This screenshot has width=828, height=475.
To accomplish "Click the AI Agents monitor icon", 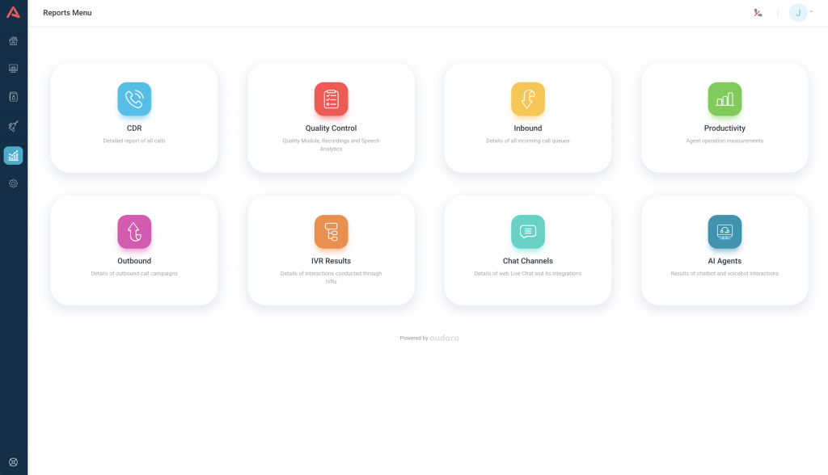I will (724, 232).
